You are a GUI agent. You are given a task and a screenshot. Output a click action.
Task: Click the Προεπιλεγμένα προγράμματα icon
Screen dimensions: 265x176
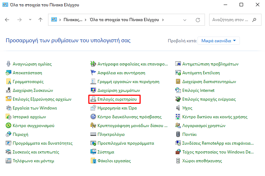pyautogui.click(x=93, y=143)
